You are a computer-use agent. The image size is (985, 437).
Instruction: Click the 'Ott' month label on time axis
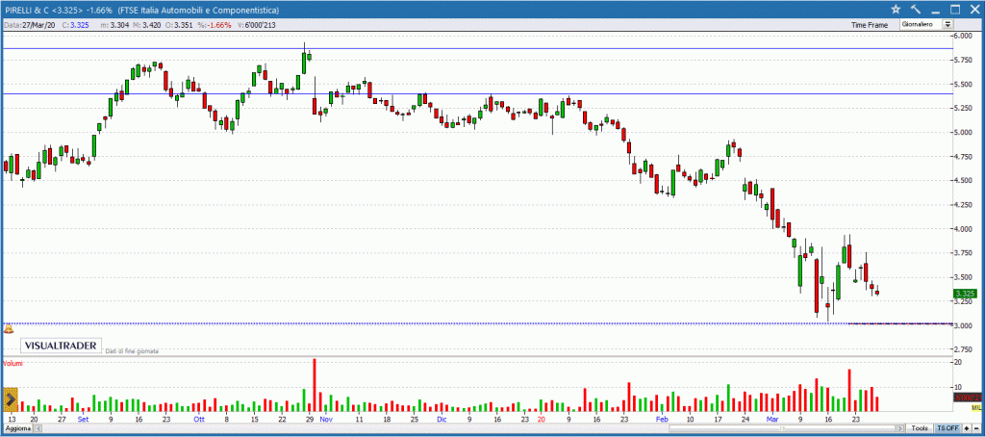(x=199, y=418)
